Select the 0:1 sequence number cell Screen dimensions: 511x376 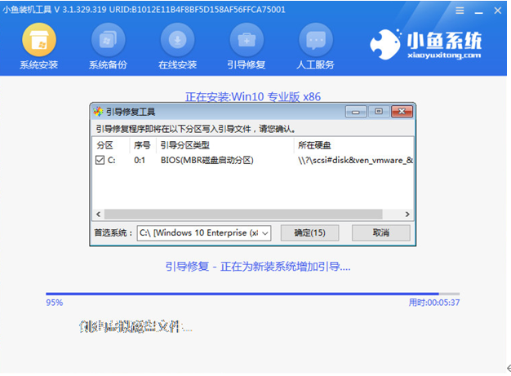[140, 160]
